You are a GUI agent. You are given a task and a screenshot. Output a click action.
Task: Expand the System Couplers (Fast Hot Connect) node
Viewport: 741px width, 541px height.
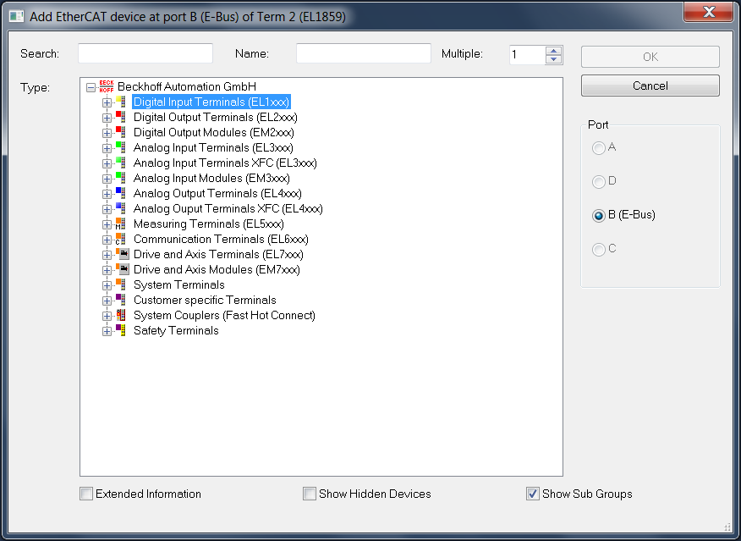click(107, 316)
